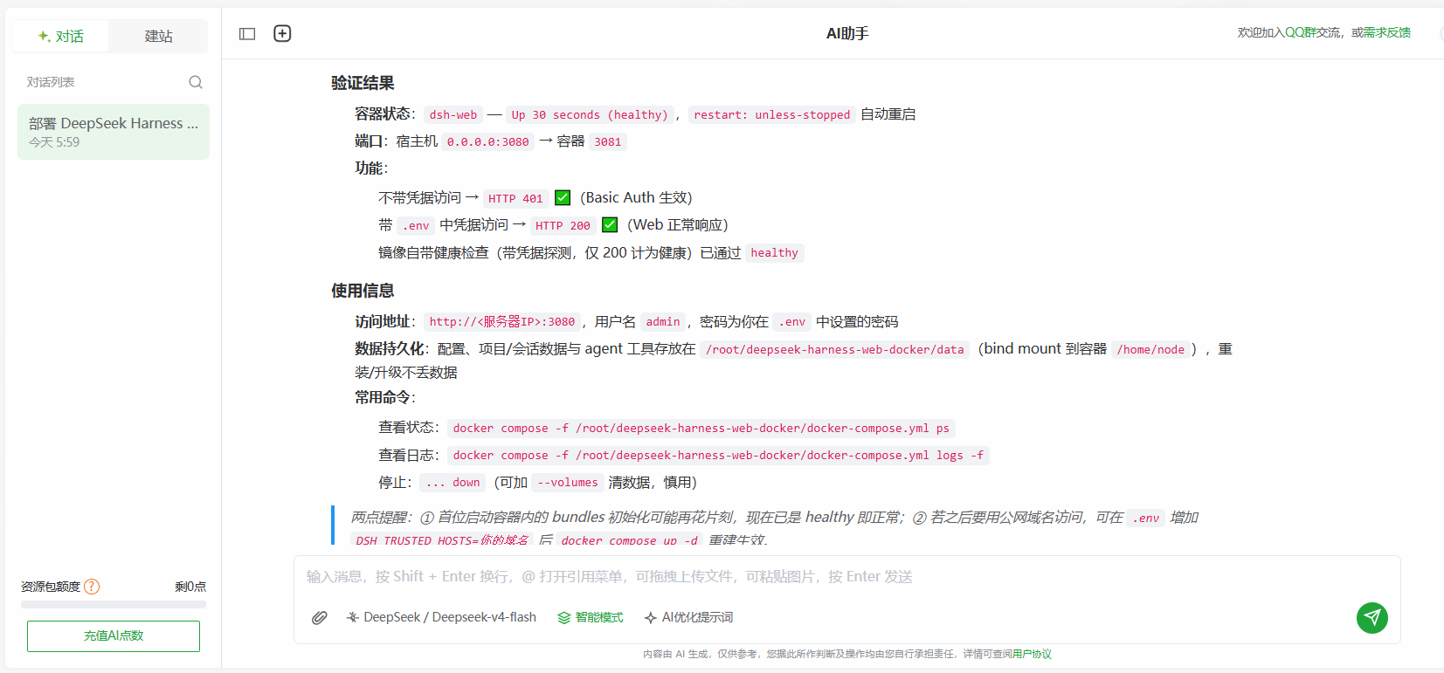Switch to the 建站 tab
This screenshot has width=1444, height=673.
tap(158, 36)
